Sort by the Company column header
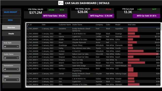 pos(99,25)
